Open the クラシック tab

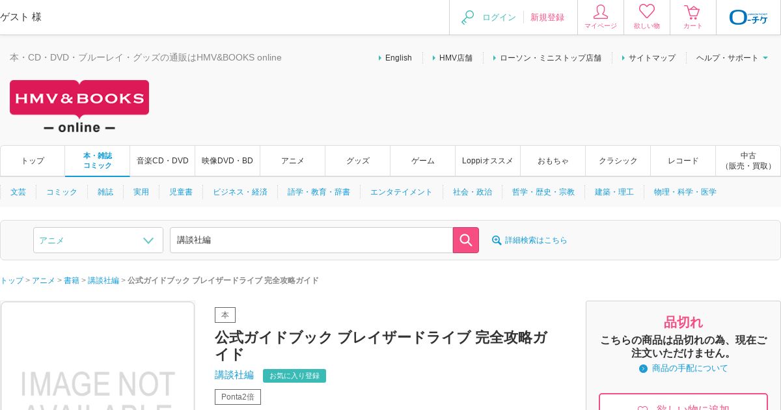(x=618, y=161)
